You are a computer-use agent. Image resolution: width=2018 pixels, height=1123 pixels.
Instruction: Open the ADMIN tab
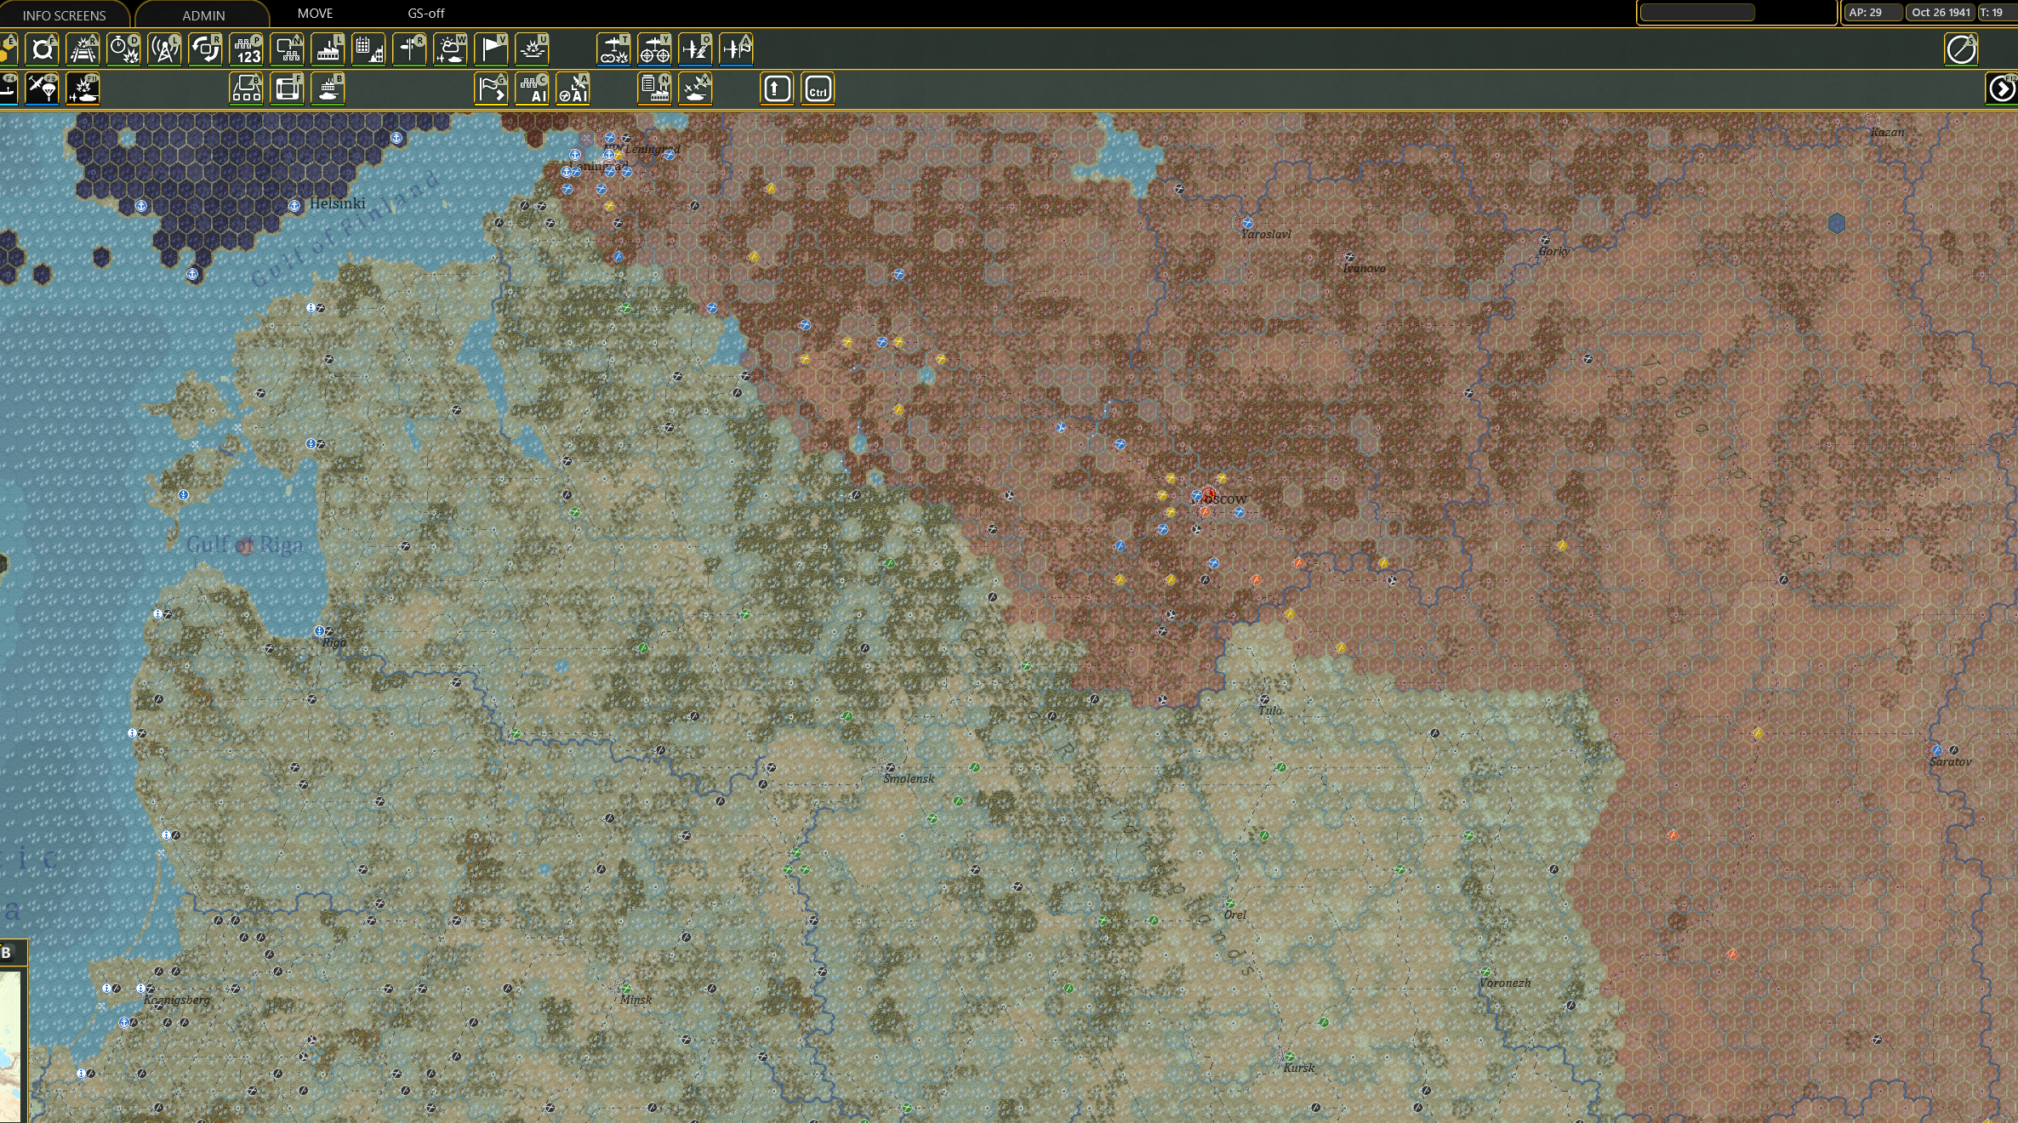tap(203, 14)
